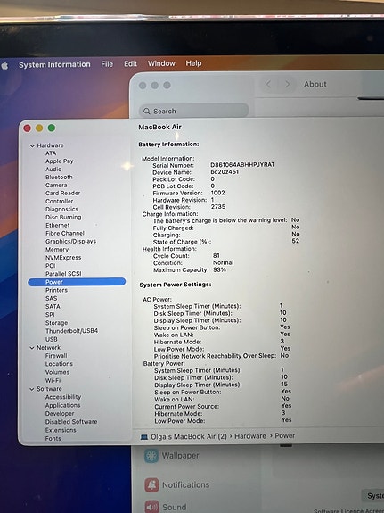Select Applications under Software

(x=62, y=405)
